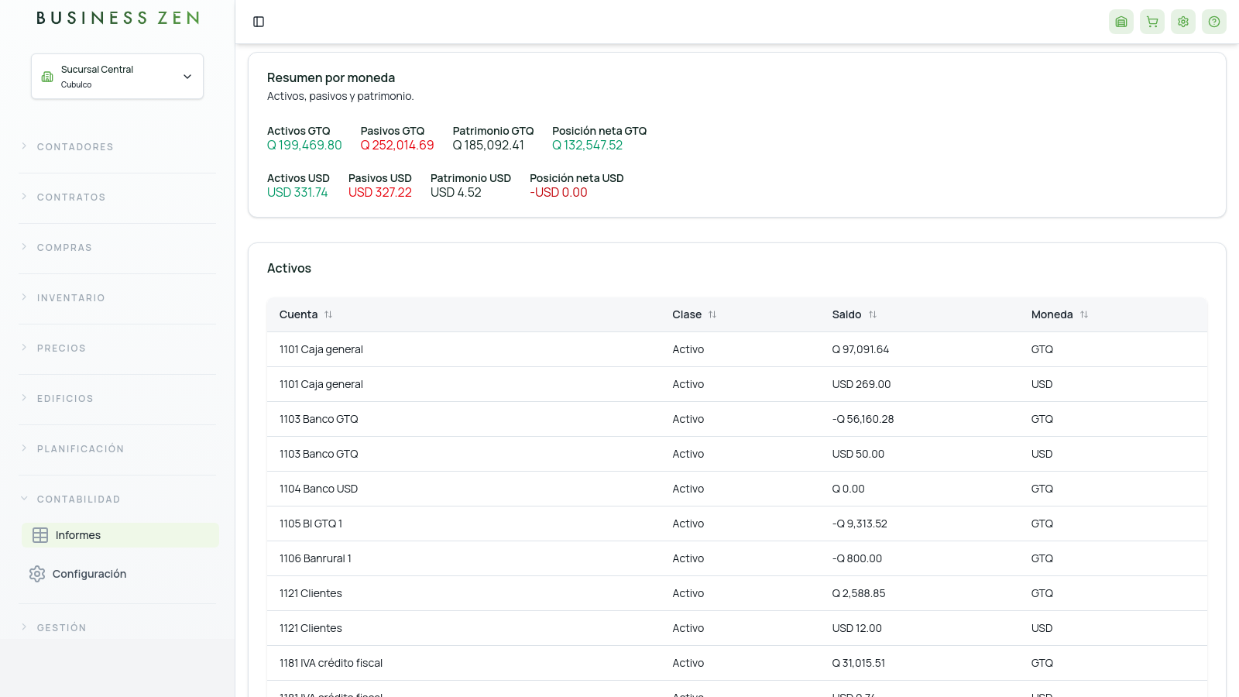This screenshot has height=697, width=1239.
Task: Expand the Contadores sidebar section
Action: 117,146
